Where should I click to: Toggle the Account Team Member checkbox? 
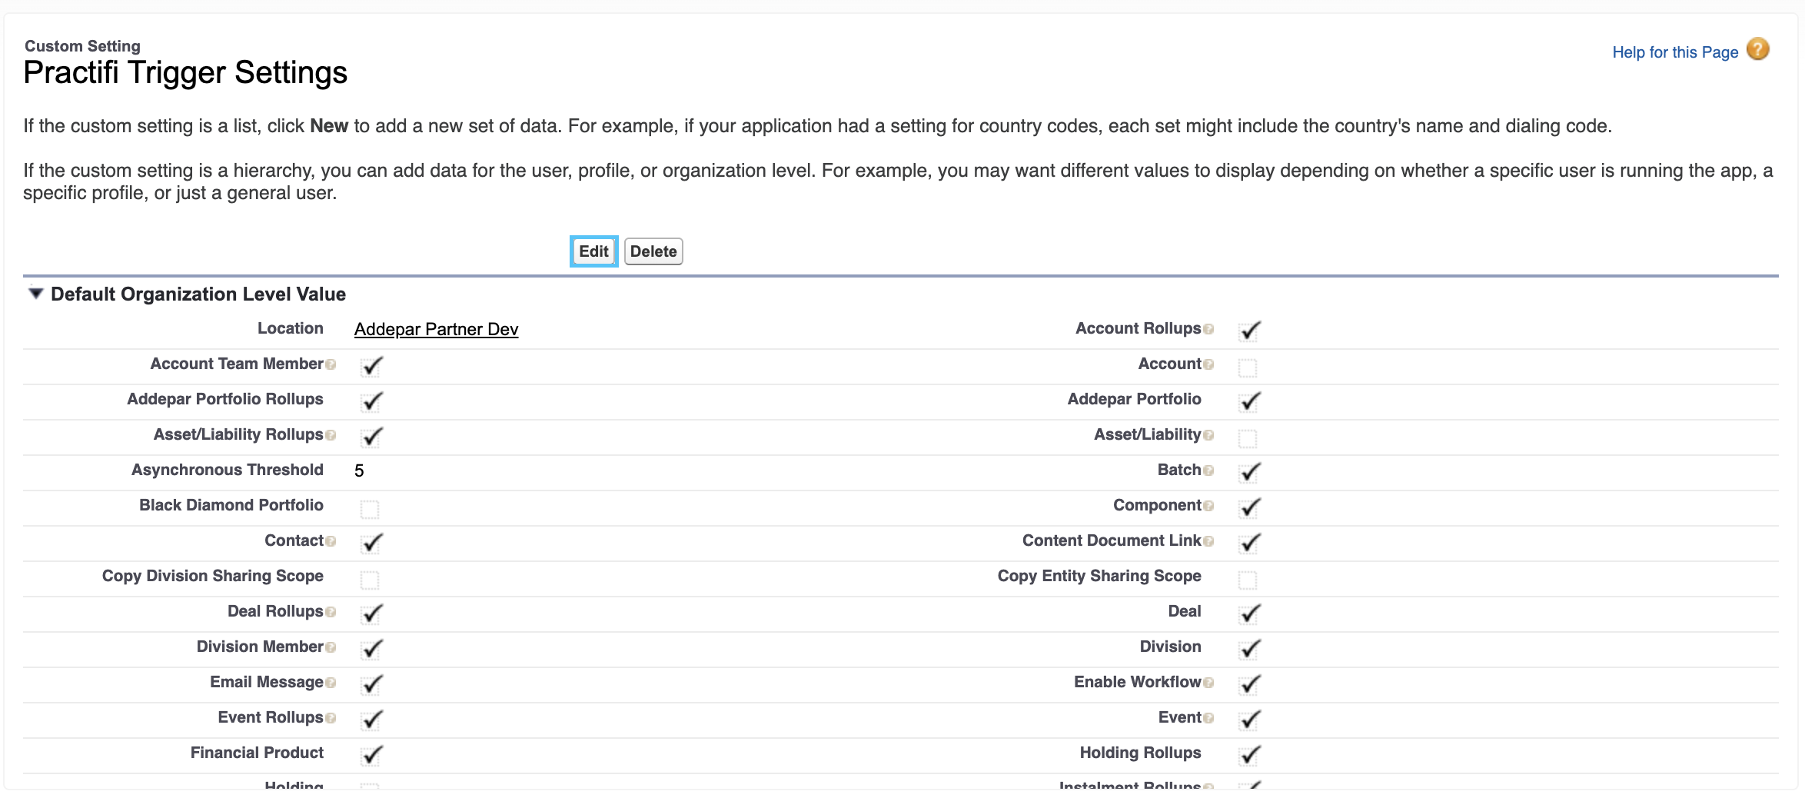[x=371, y=366]
